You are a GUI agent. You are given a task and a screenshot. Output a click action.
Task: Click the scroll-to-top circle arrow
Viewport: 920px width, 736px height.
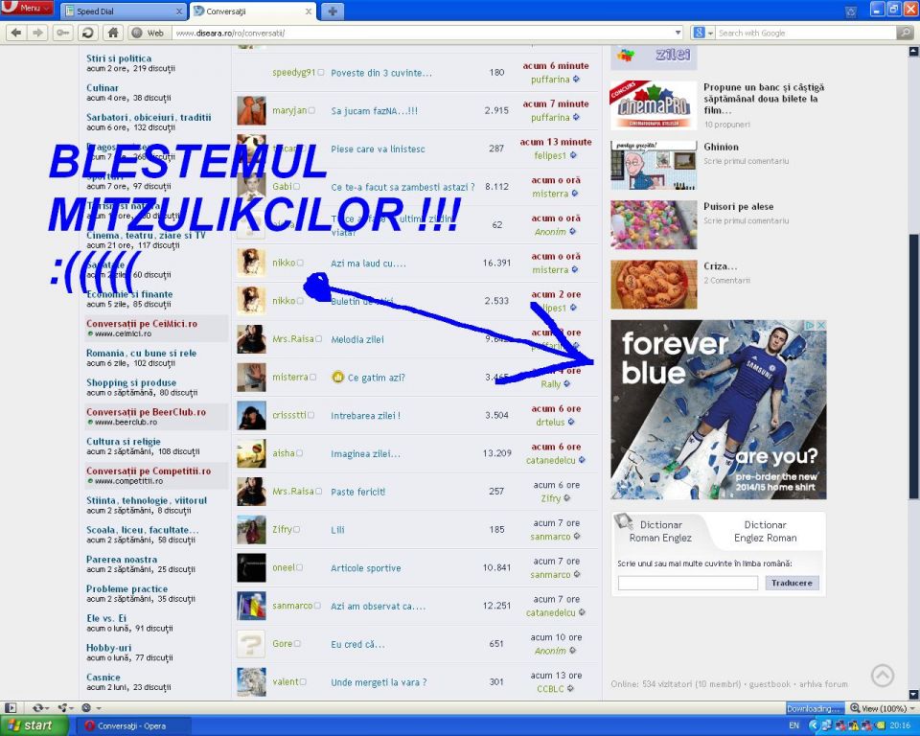pos(882,676)
